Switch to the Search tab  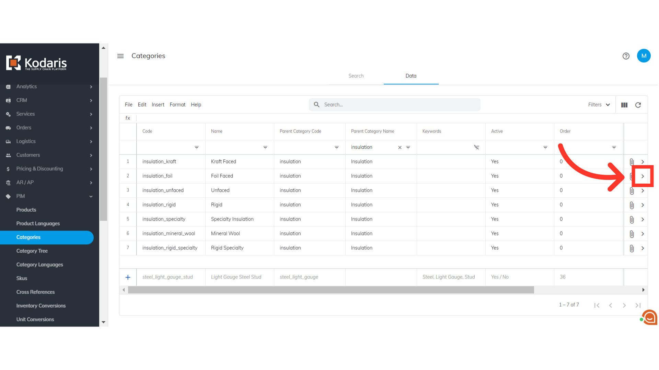pyautogui.click(x=356, y=76)
